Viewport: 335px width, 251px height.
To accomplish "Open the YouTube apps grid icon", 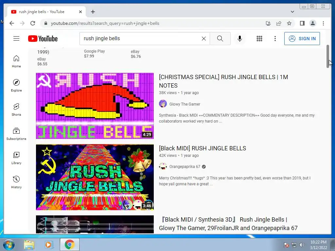I will click(259, 39).
